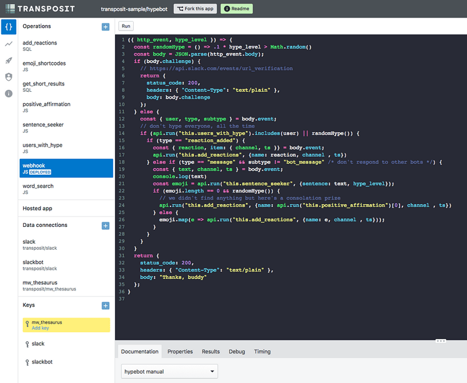Open the slack data connection
The height and width of the screenshot is (383, 467).
point(66,244)
